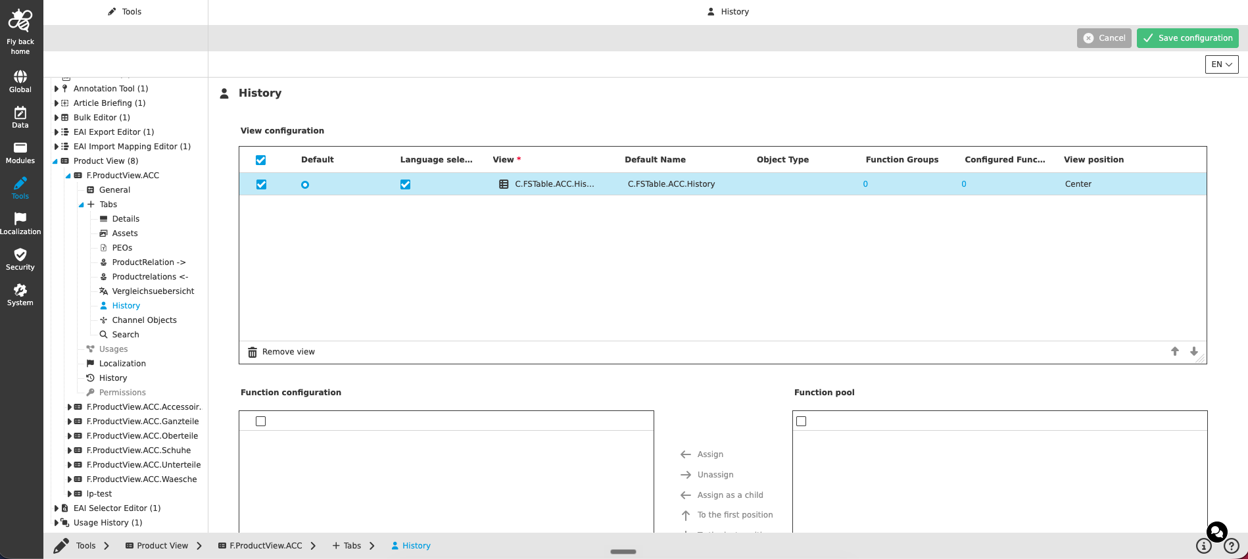Click Function Groups value 0 link
The width and height of the screenshot is (1248, 559).
coord(865,184)
